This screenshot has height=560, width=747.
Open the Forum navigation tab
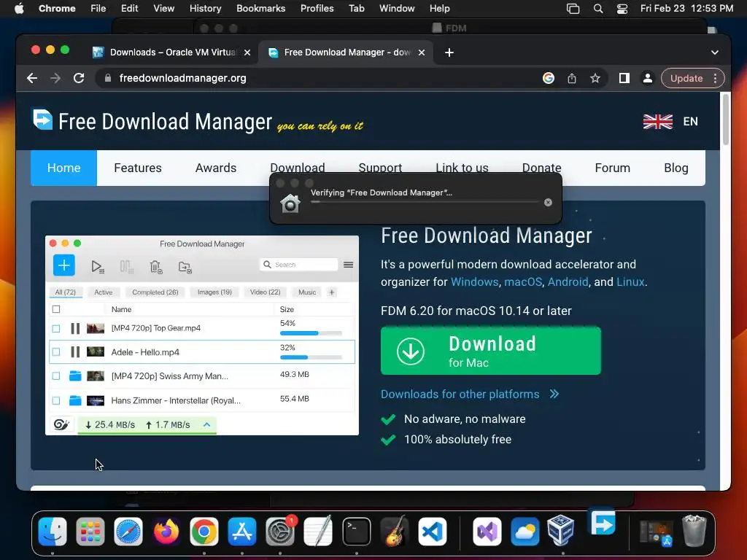click(613, 168)
